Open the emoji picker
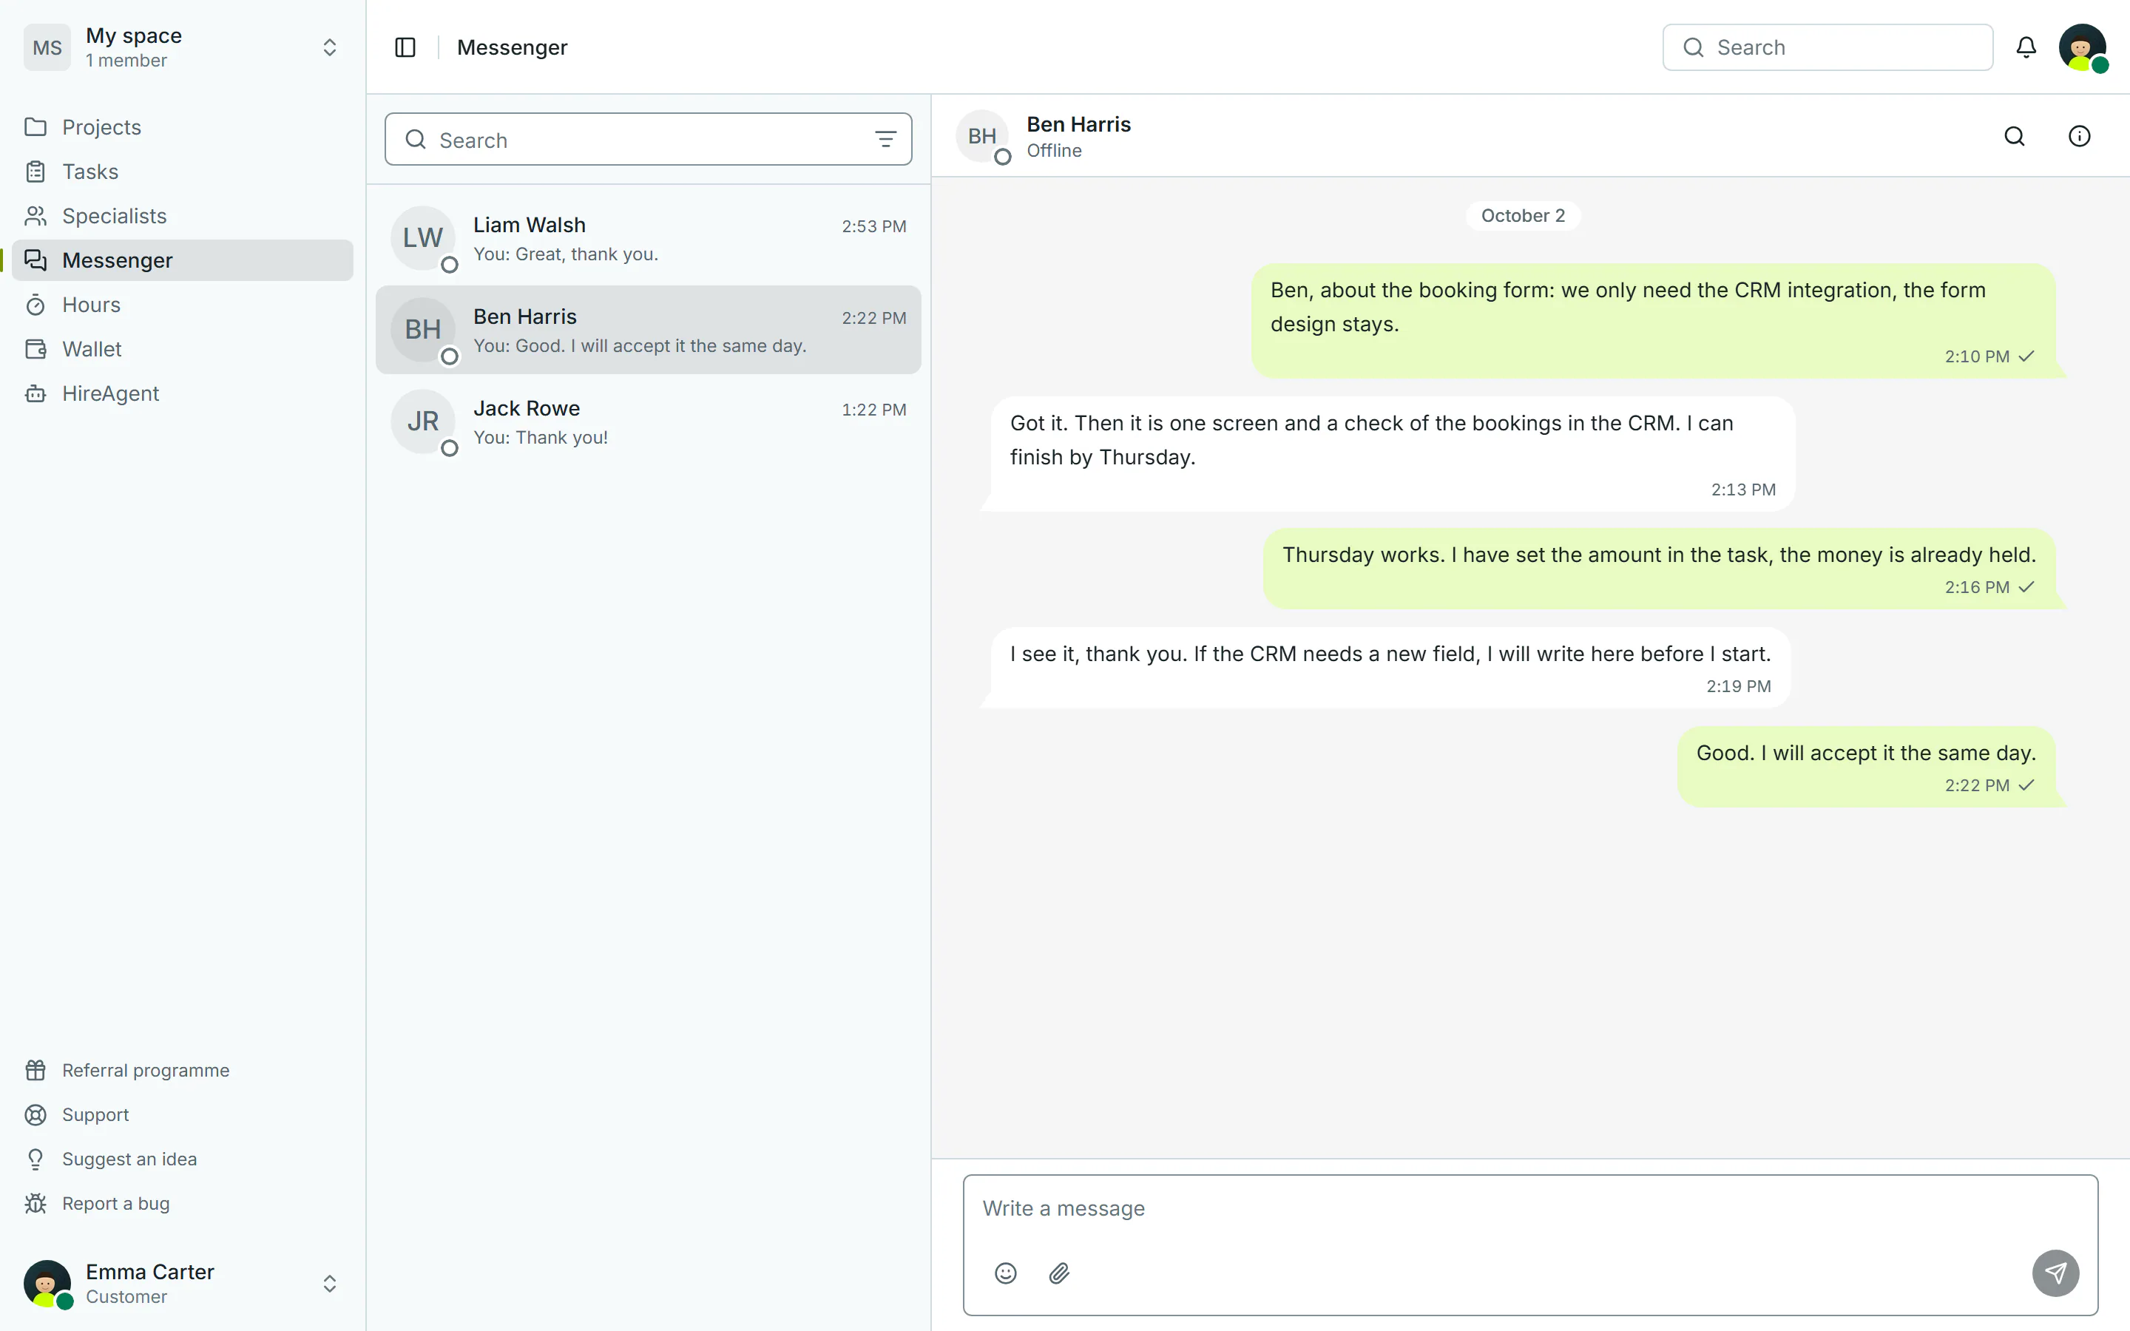The image size is (2130, 1331). tap(1005, 1273)
